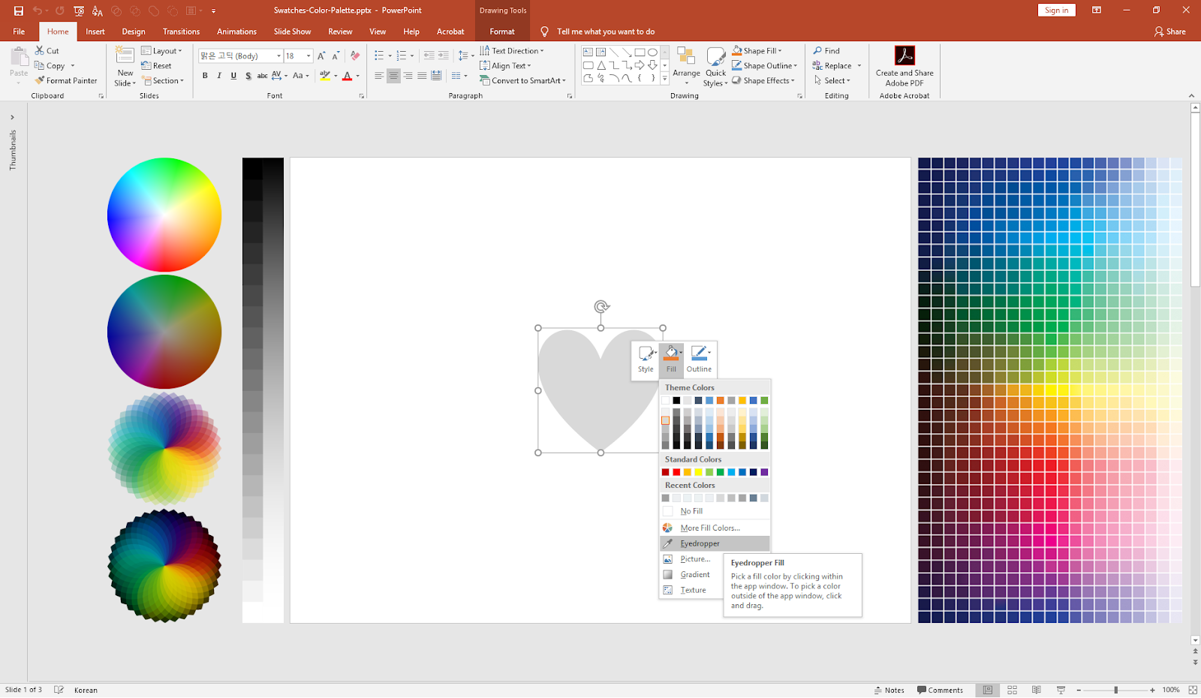Select the Format Painter tool
1201x698 pixels.
(x=66, y=80)
